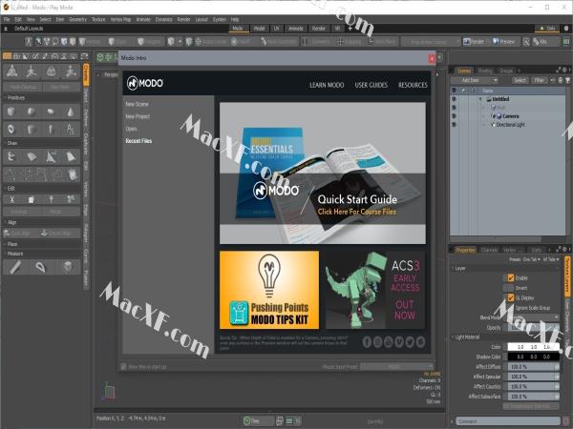Toggle Show this on start up checkbox
This screenshot has width=573, height=429.
123,367
